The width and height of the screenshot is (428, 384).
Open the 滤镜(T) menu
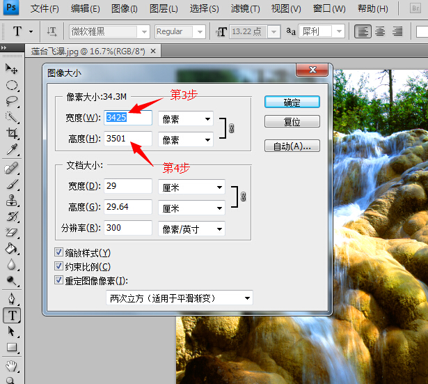click(244, 9)
